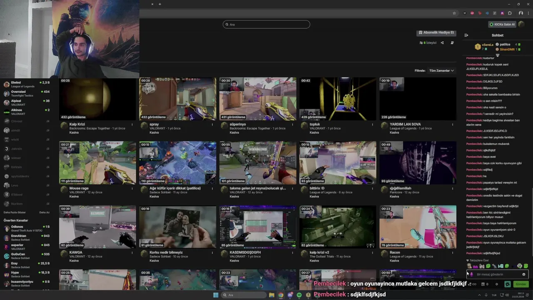Click the purple castle emote
Screen dimensions: 533x300
pyautogui.click(x=476, y=267)
